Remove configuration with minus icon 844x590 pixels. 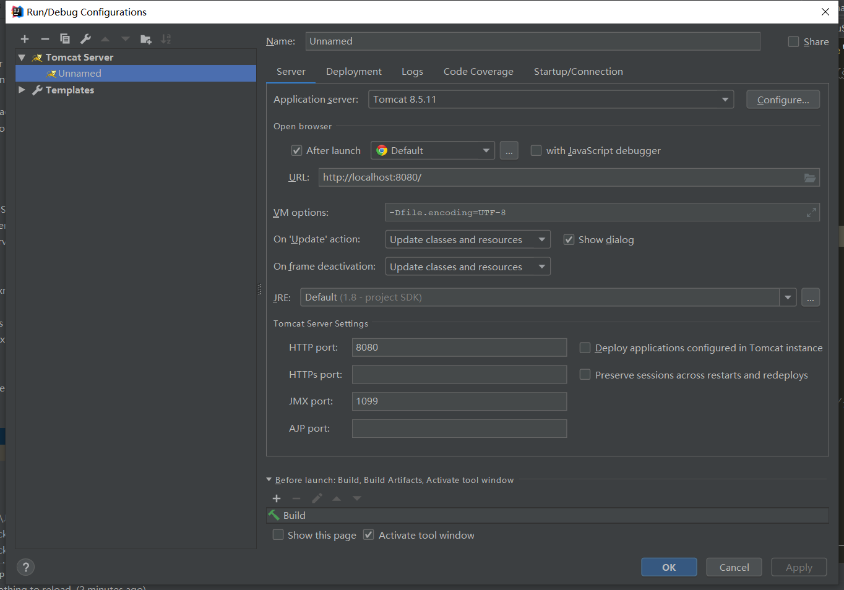tap(45, 39)
